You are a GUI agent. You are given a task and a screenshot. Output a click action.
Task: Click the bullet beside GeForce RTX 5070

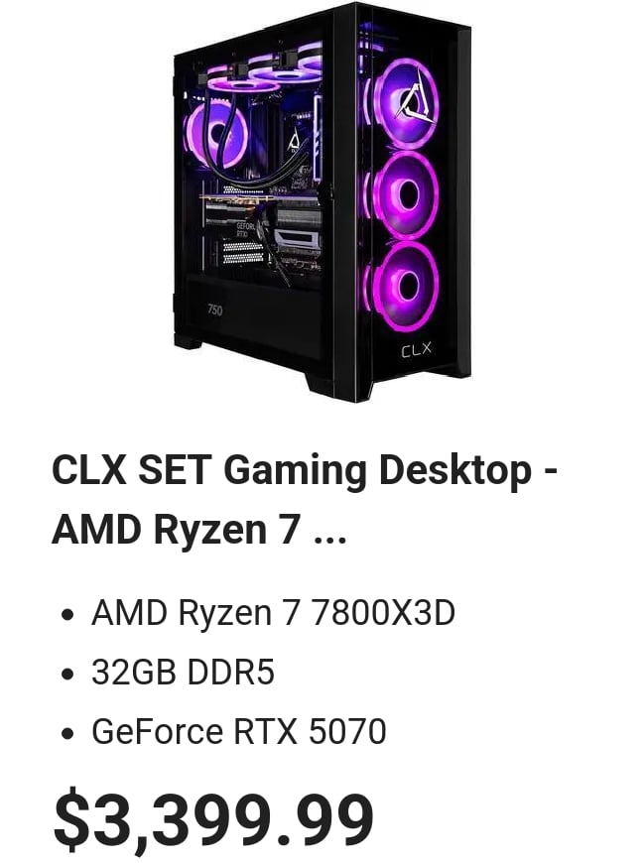point(67,734)
